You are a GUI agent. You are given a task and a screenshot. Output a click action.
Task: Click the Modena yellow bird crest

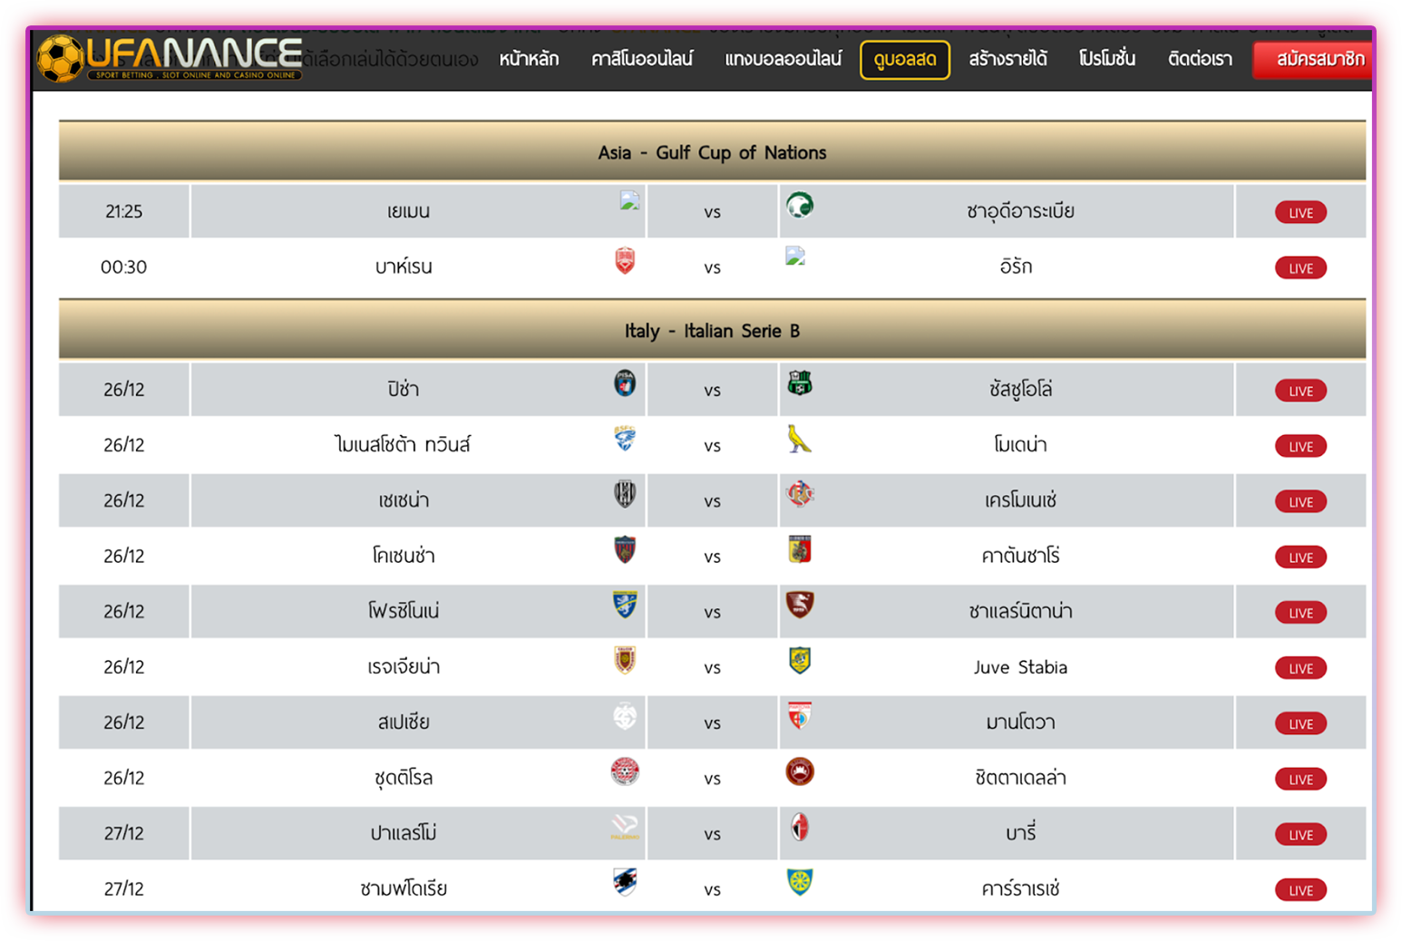point(799,440)
